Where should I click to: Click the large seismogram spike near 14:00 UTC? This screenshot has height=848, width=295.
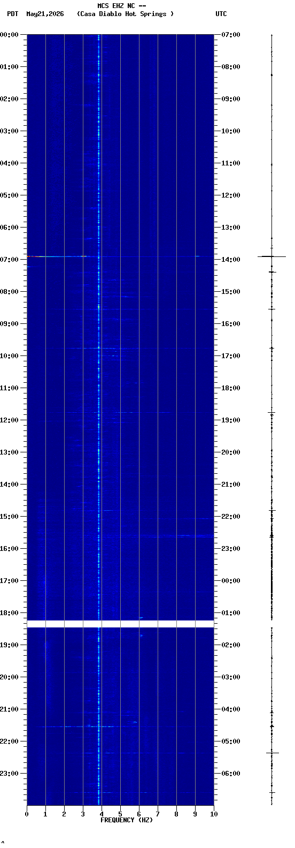(271, 256)
